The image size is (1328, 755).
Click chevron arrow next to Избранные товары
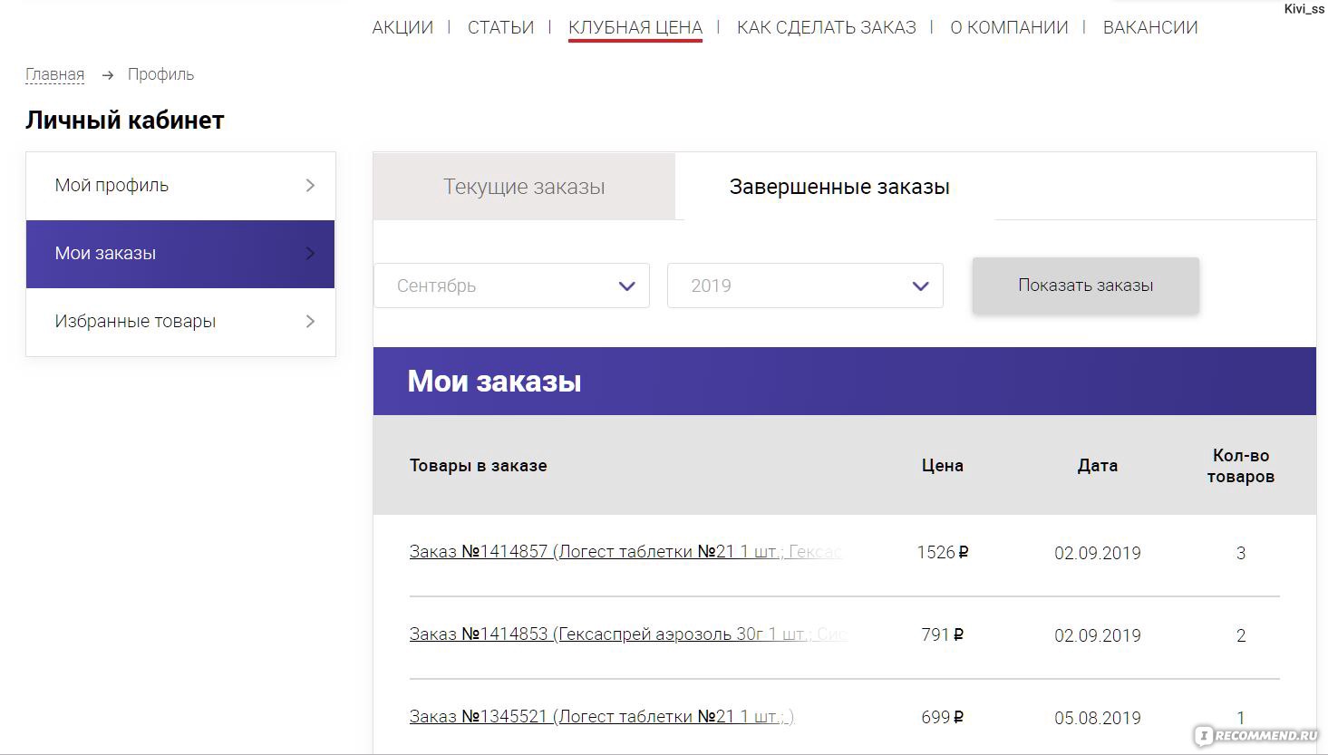[x=310, y=321]
